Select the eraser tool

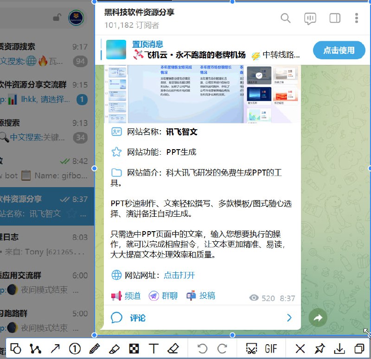tap(173, 348)
